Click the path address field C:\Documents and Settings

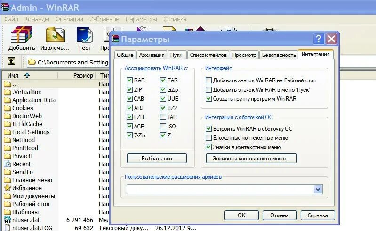point(68,62)
